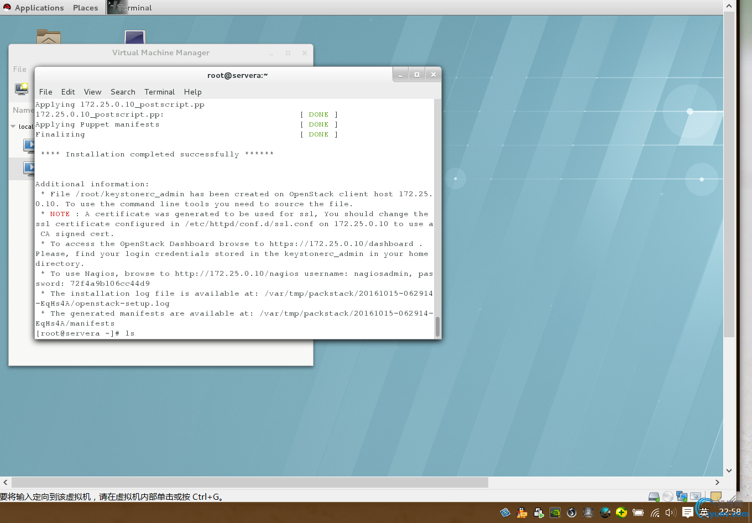Image resolution: width=752 pixels, height=523 pixels.
Task: Click the Terminal button in top panel
Action: click(x=129, y=8)
